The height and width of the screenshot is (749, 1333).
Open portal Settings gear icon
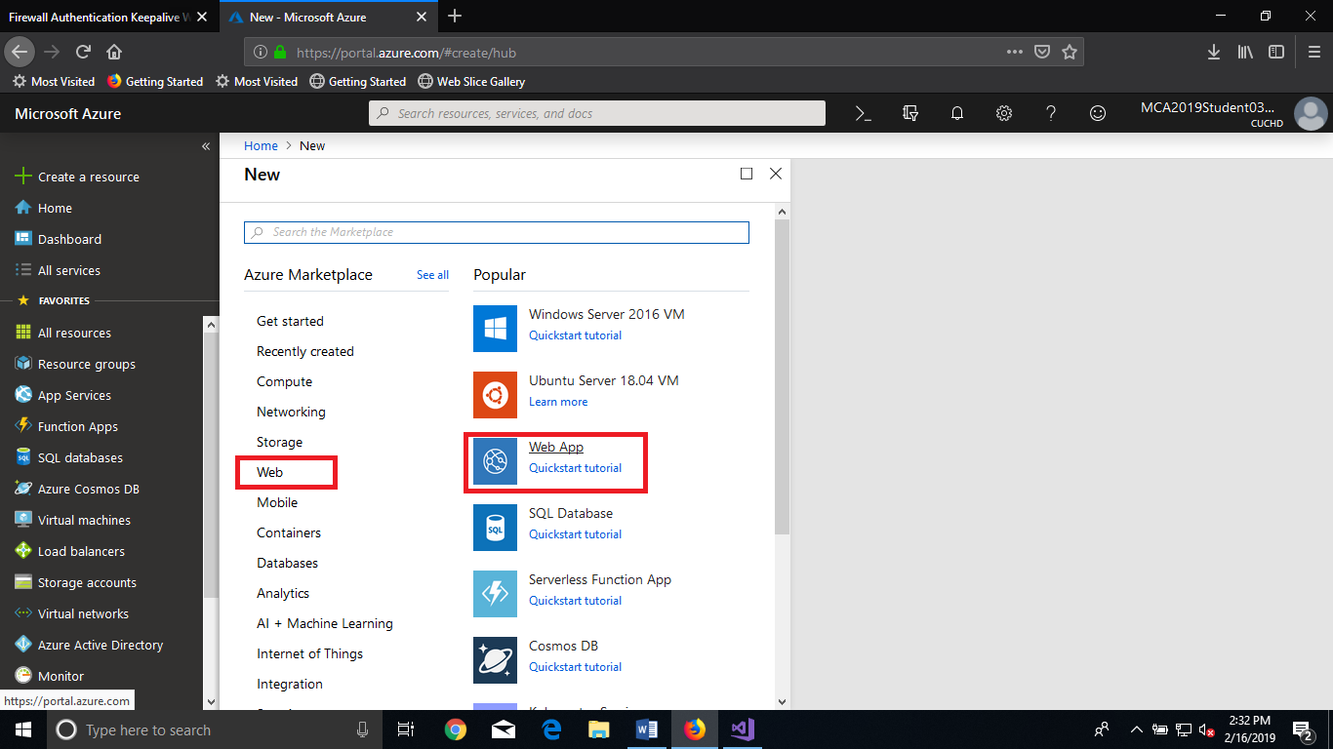[x=1004, y=113]
